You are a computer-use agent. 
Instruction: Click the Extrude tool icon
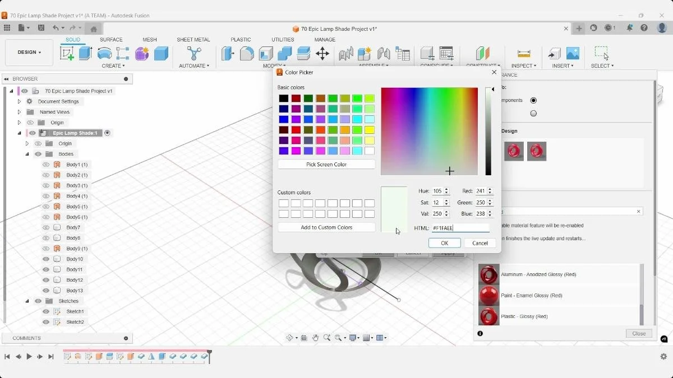point(85,53)
